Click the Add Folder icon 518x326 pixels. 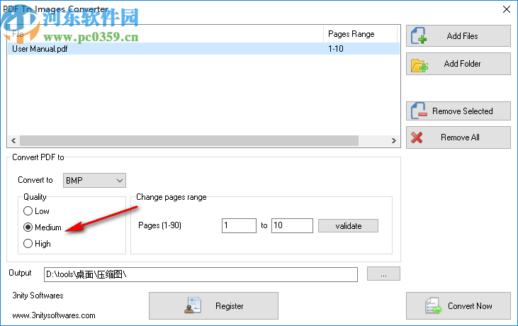click(x=420, y=64)
